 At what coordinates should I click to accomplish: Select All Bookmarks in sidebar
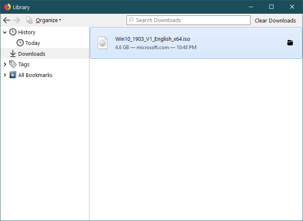[35, 75]
